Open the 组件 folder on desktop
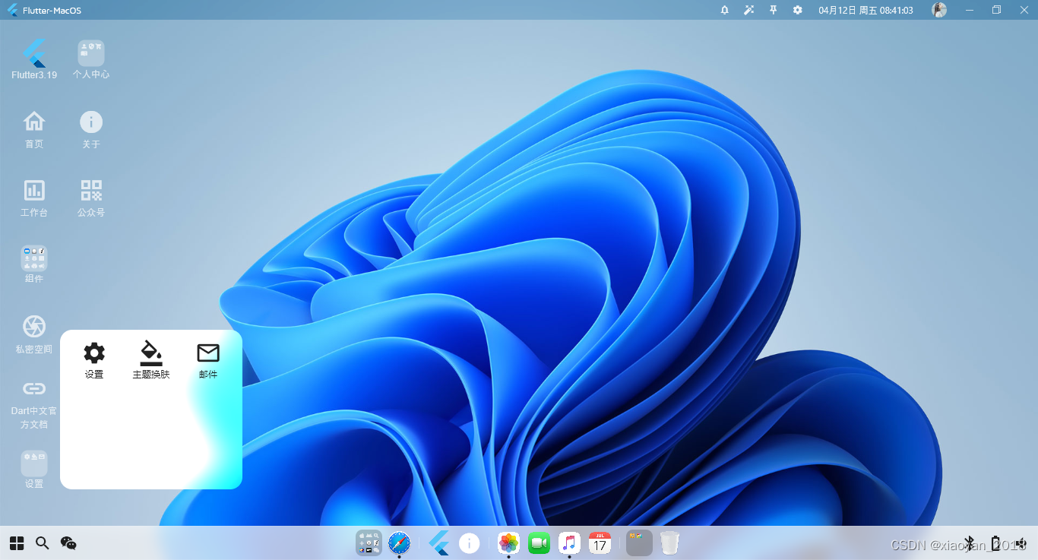The width and height of the screenshot is (1038, 560). click(34, 264)
